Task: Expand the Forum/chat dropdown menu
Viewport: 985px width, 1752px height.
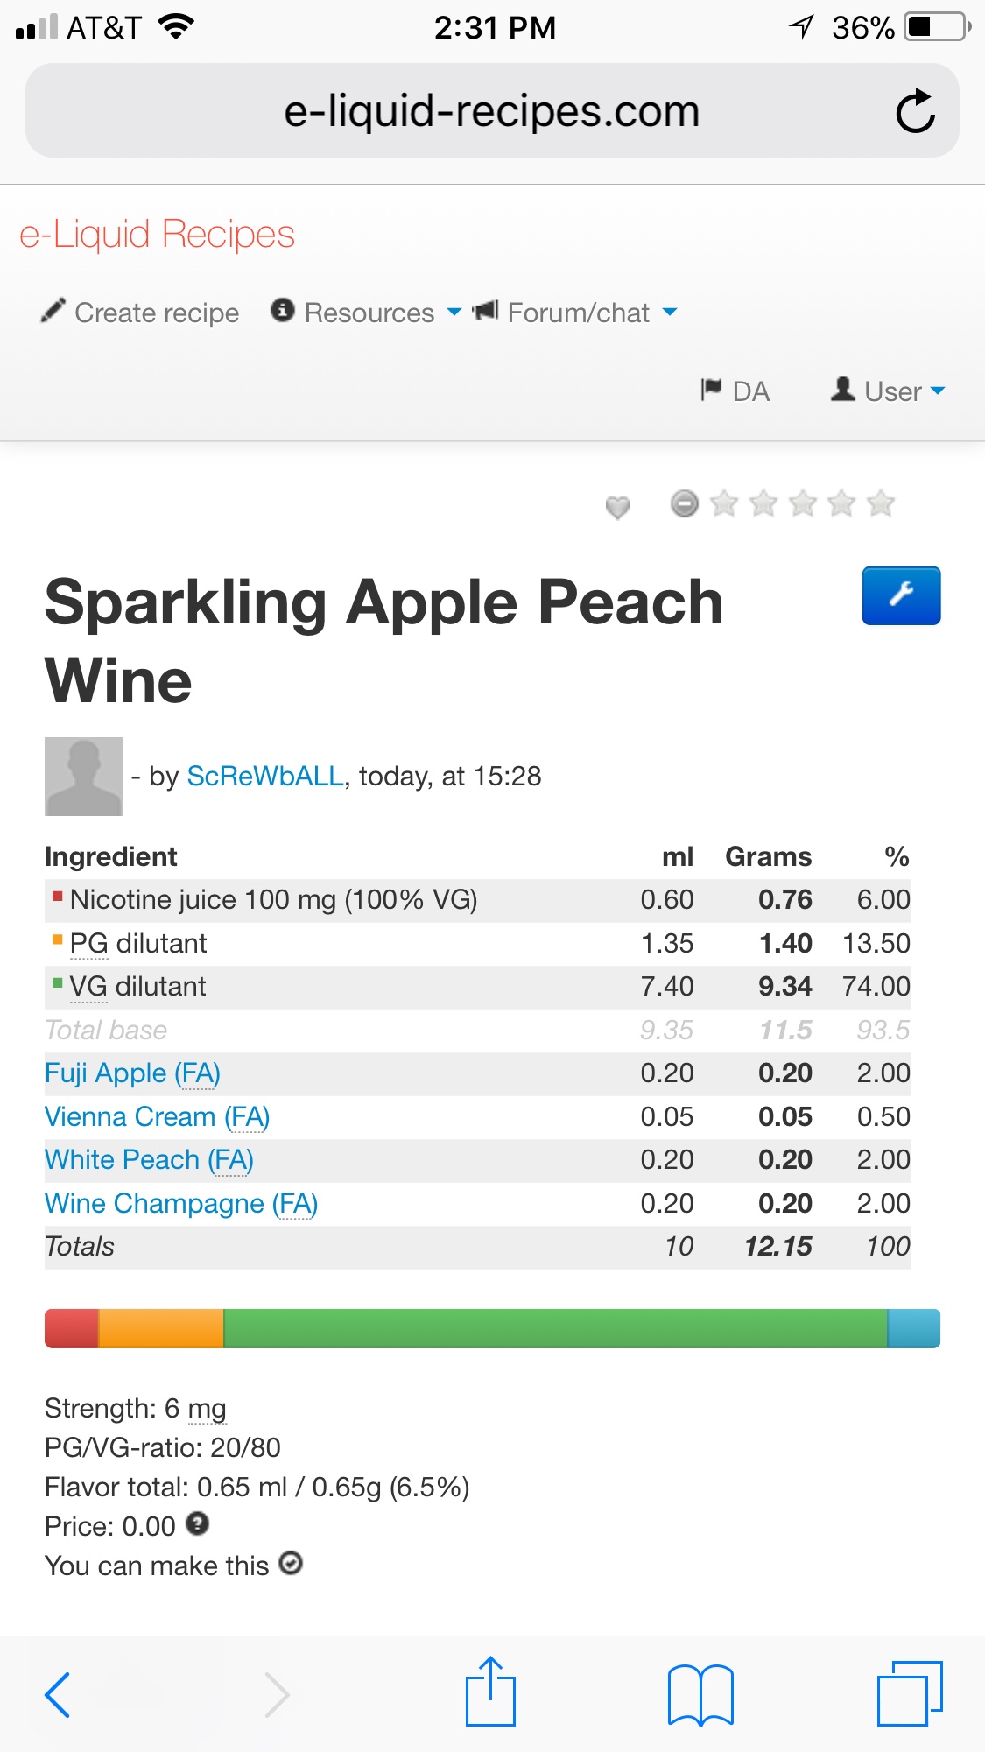Action: (576, 313)
